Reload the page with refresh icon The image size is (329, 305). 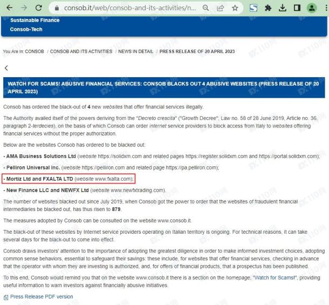(x=39, y=8)
